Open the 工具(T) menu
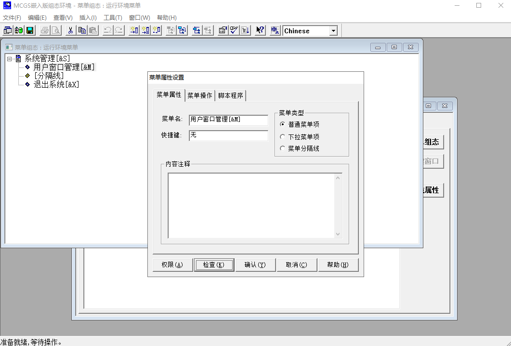This screenshot has width=511, height=346. [113, 18]
